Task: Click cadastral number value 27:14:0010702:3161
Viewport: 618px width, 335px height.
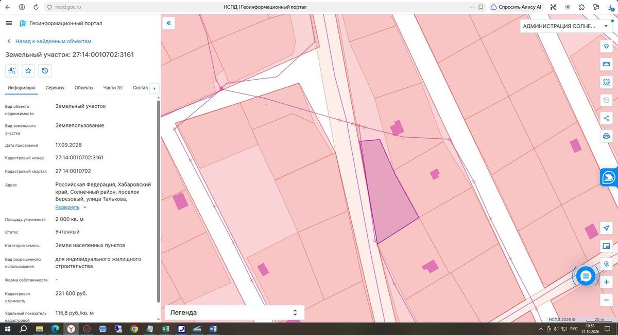Action: (x=79, y=157)
